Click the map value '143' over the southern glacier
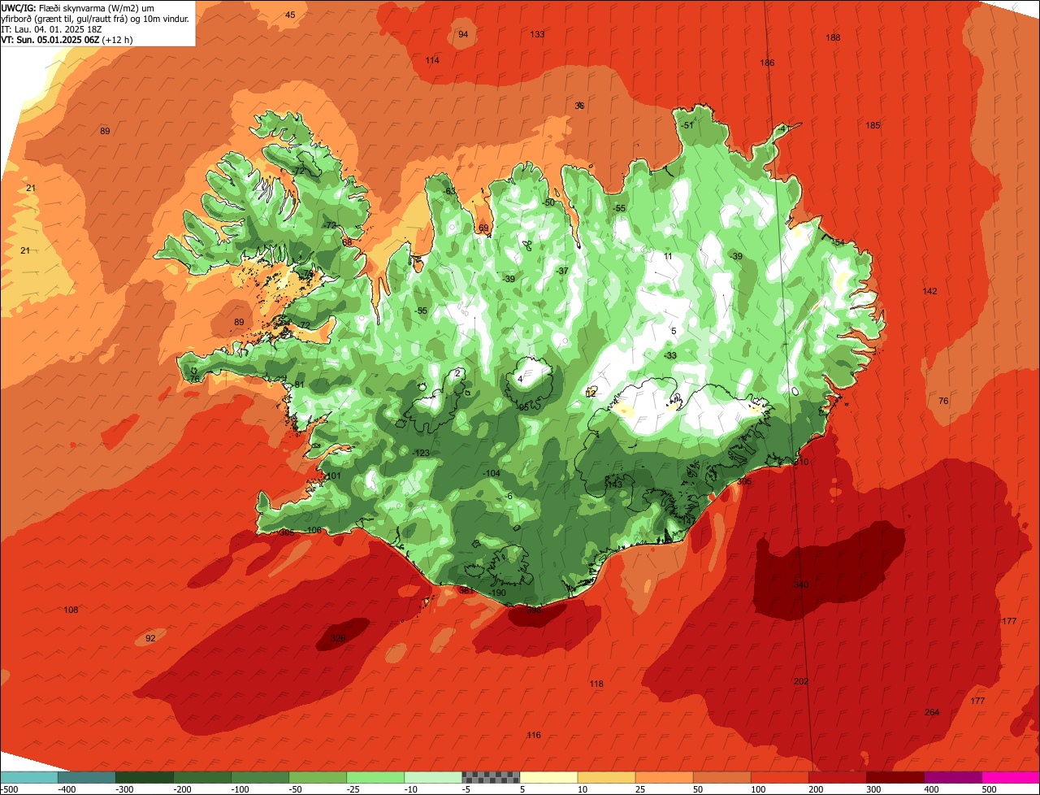 coord(614,484)
